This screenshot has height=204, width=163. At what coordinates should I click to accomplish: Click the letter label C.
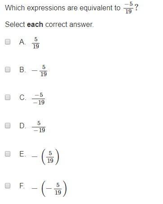tap(22, 97)
